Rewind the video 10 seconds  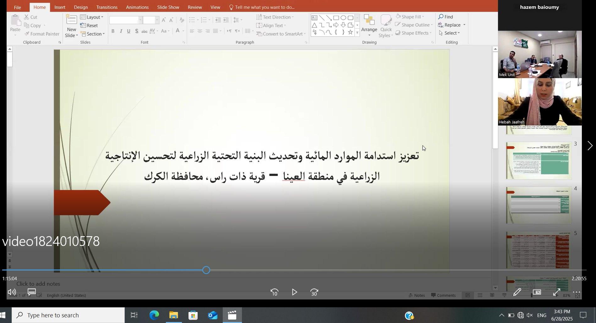pyautogui.click(x=275, y=292)
